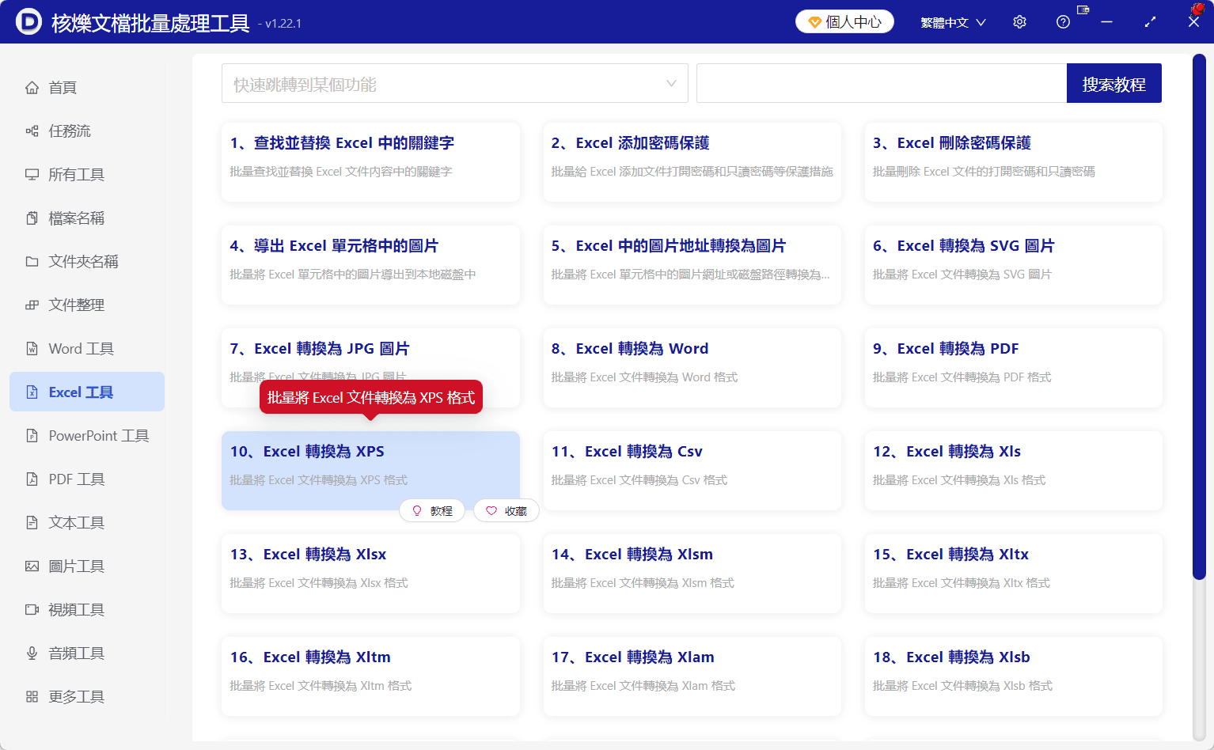
Task: Click the small window icon near minimize
Action: tap(1083, 9)
